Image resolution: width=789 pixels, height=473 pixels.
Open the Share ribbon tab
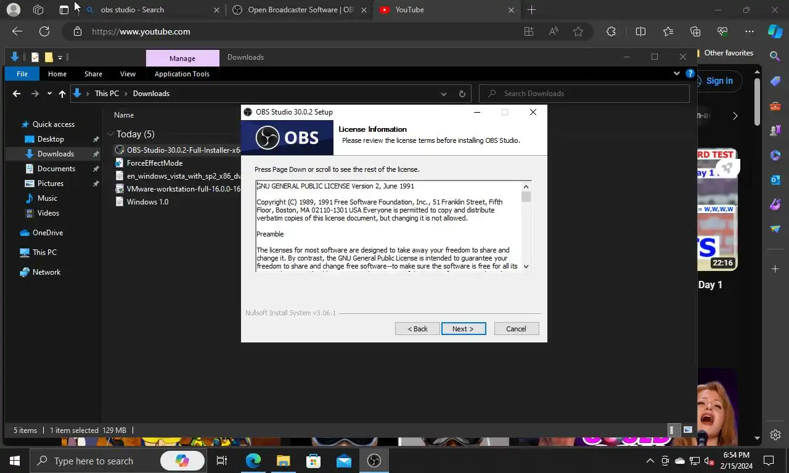(x=93, y=74)
